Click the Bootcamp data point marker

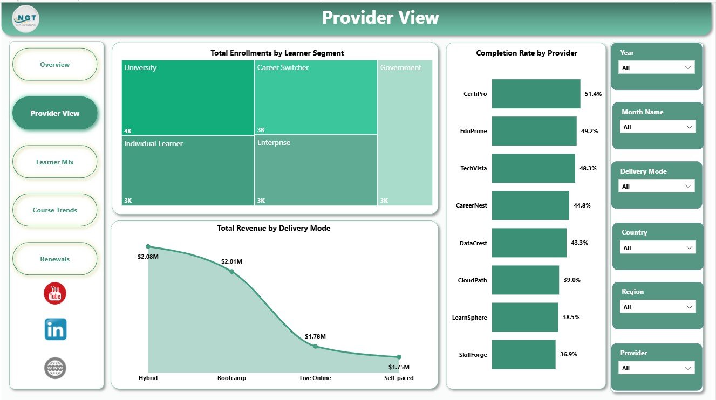coord(232,271)
